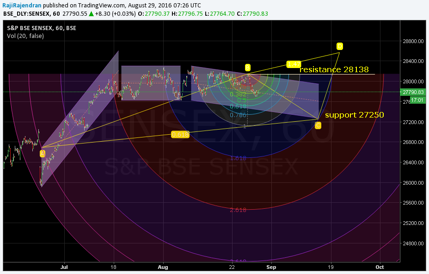The image size is (429, 274).
Task: Click the 28400.00 price axis label
Action: 413,61
